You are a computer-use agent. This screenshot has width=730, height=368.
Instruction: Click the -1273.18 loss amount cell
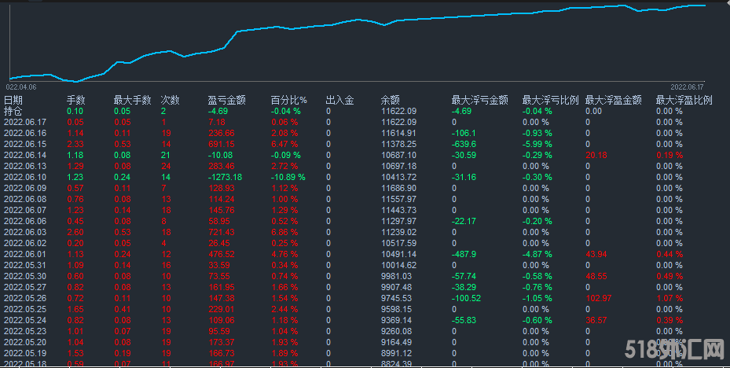click(x=225, y=177)
